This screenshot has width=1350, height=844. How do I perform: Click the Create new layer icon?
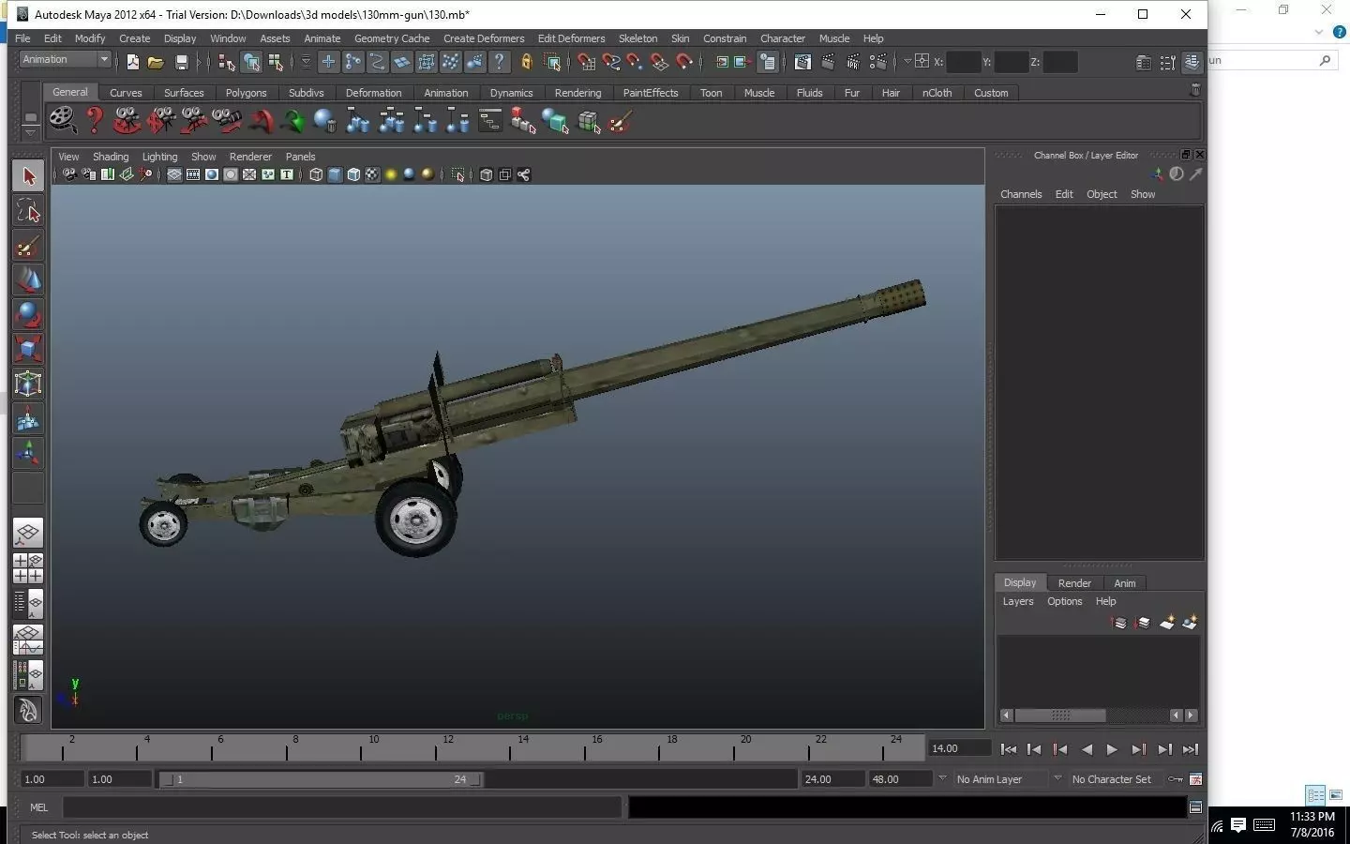(1167, 622)
